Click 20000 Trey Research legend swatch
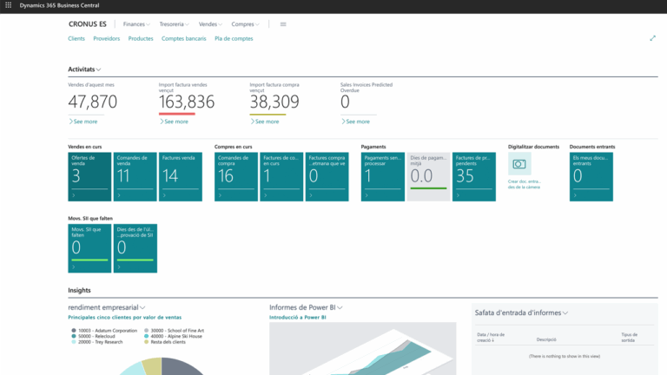The width and height of the screenshot is (667, 375). (x=74, y=342)
